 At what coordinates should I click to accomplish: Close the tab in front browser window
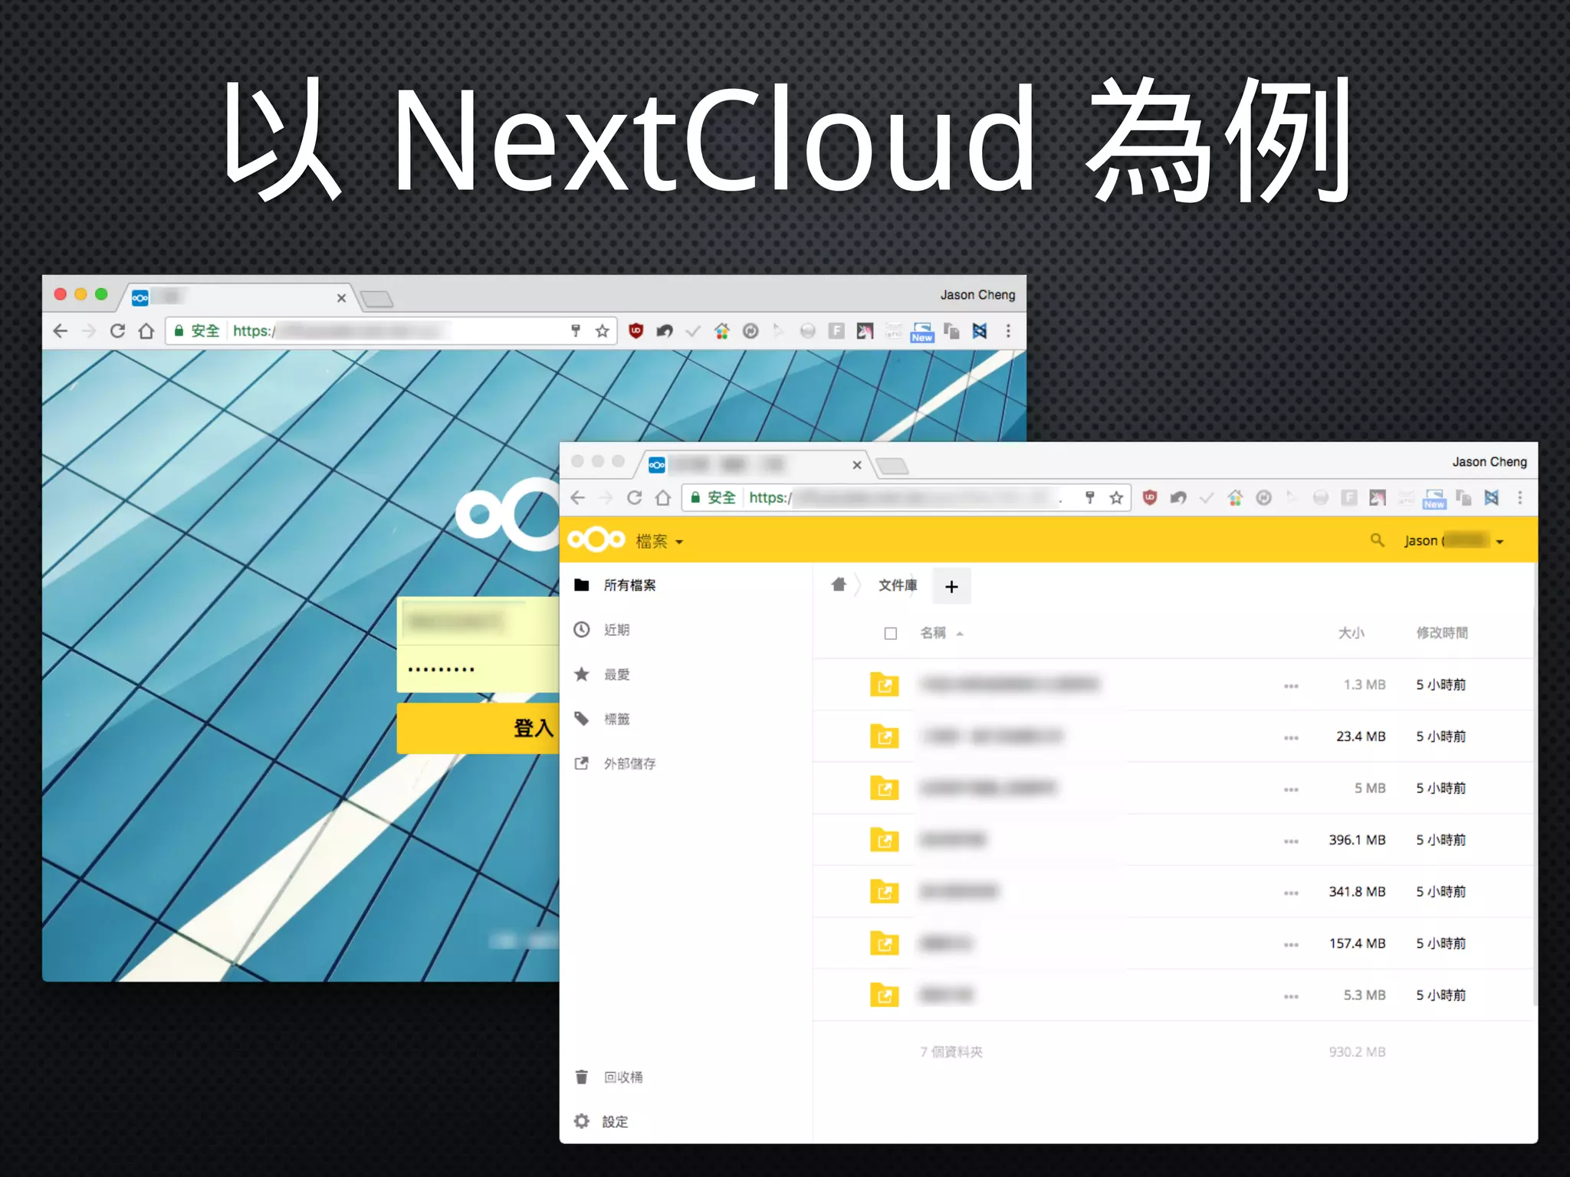[857, 465]
